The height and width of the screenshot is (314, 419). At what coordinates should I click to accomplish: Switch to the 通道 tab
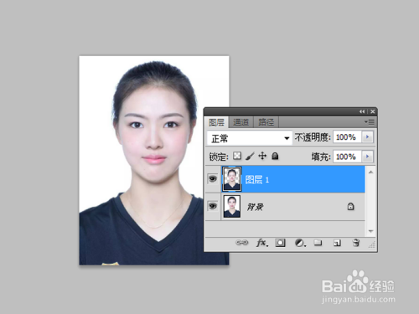click(x=241, y=122)
